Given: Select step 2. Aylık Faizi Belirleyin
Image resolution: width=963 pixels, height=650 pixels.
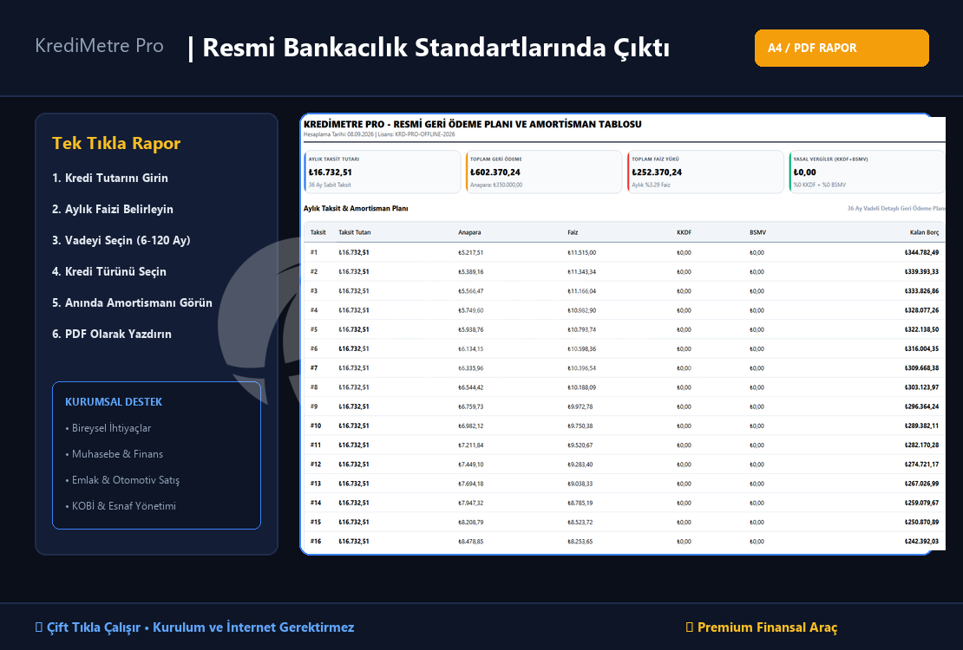Looking at the screenshot, I should pyautogui.click(x=113, y=210).
